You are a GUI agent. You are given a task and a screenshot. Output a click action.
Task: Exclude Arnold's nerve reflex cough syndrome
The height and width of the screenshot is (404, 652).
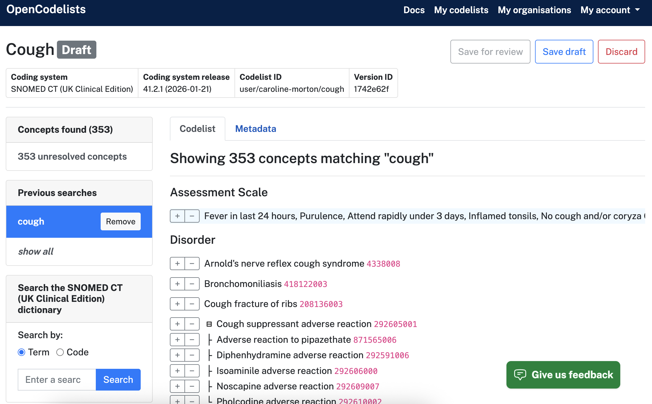(192, 264)
